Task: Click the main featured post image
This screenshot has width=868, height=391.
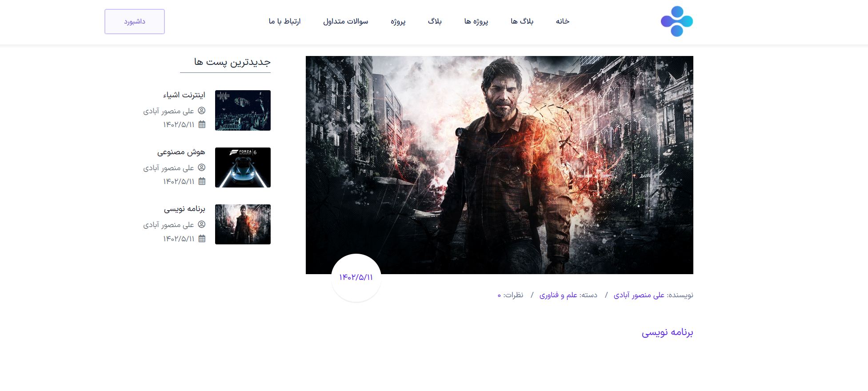Action: (x=499, y=164)
